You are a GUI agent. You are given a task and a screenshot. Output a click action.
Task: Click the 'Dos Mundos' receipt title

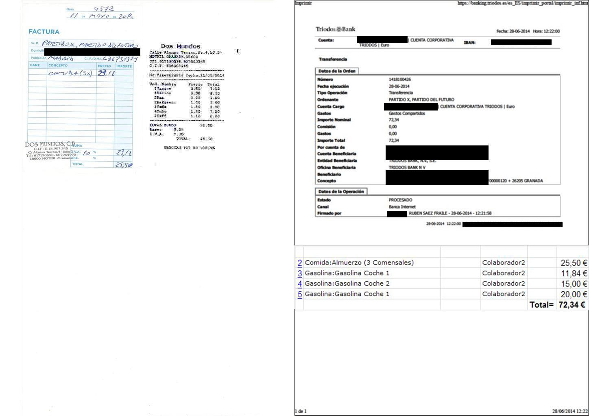point(181,46)
